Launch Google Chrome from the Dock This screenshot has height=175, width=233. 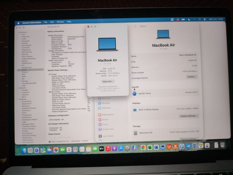143,147
